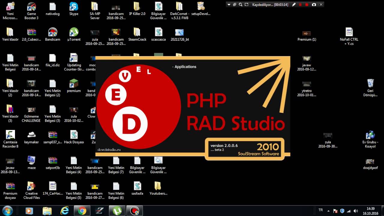Select the Creative Cloud Files shortcut
The width and height of the screenshot is (384, 216).
point(31,191)
